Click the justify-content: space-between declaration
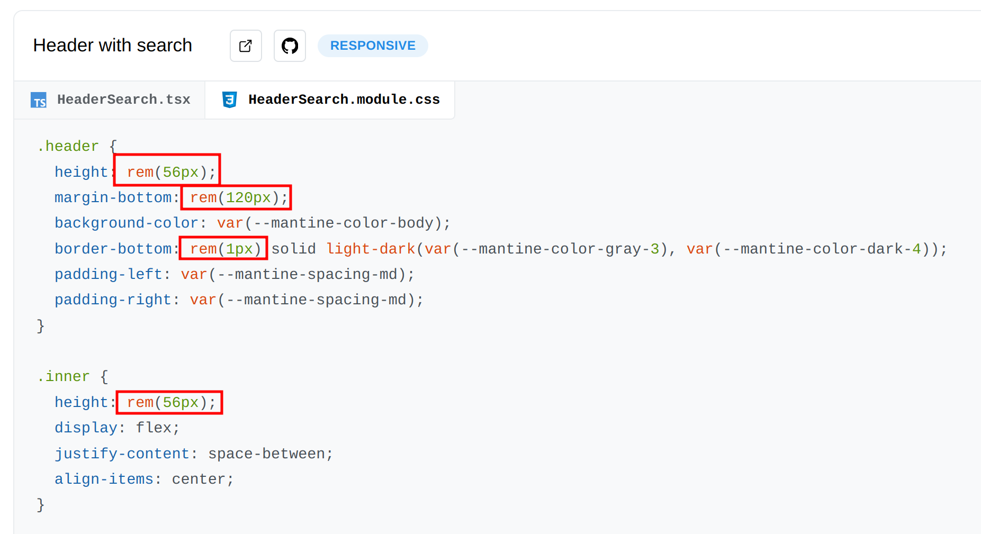Viewport: 981px width, 534px height. point(193,453)
